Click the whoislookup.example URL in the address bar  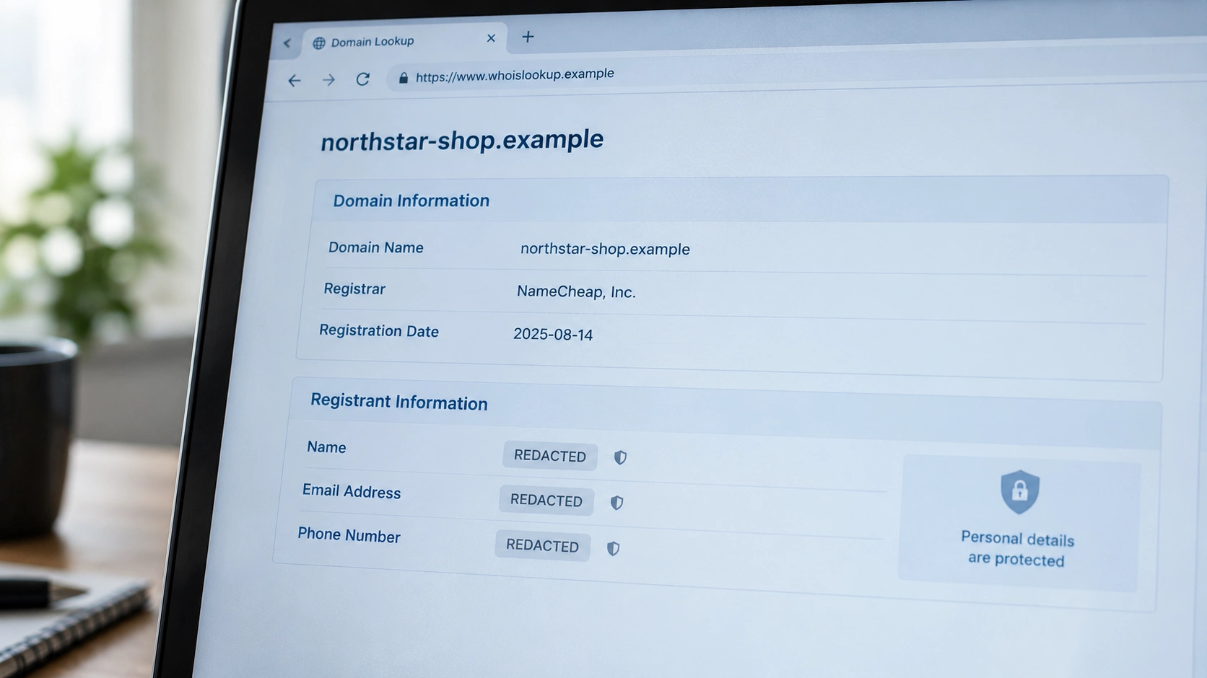pyautogui.click(x=515, y=75)
